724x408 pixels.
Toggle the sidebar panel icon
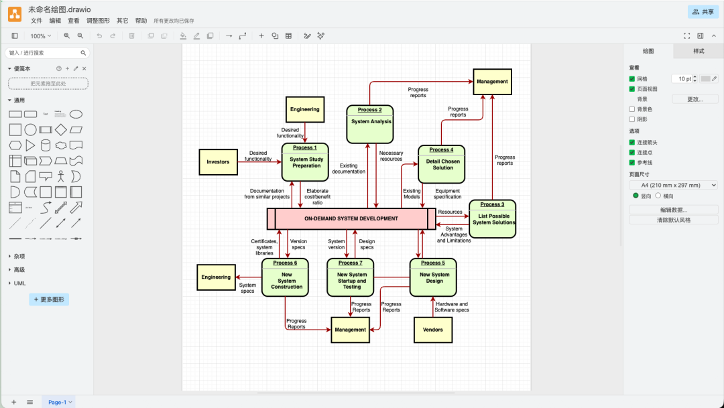(15, 36)
